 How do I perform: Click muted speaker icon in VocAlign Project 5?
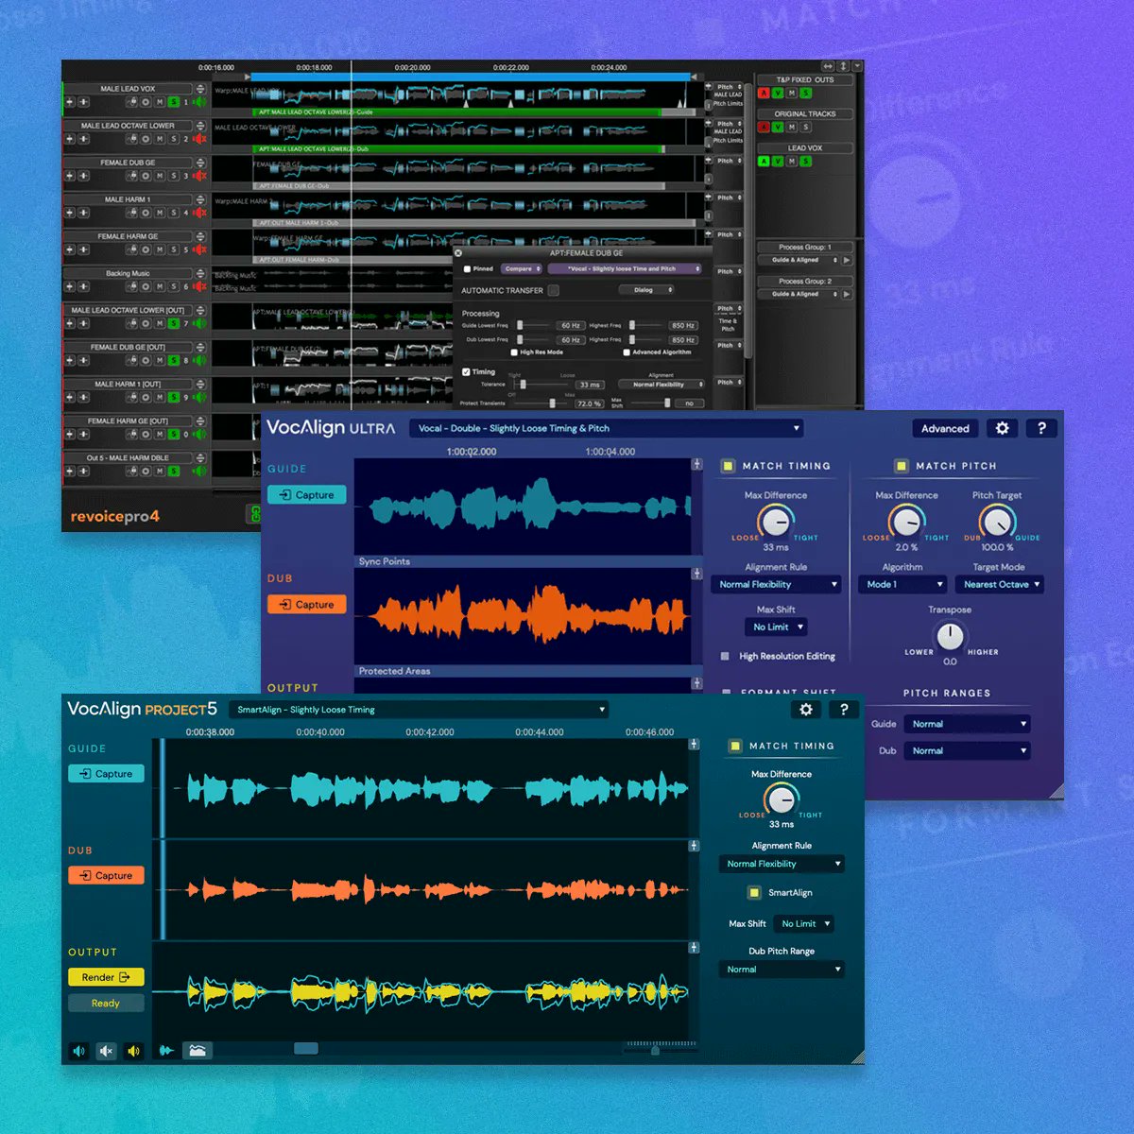(106, 1051)
